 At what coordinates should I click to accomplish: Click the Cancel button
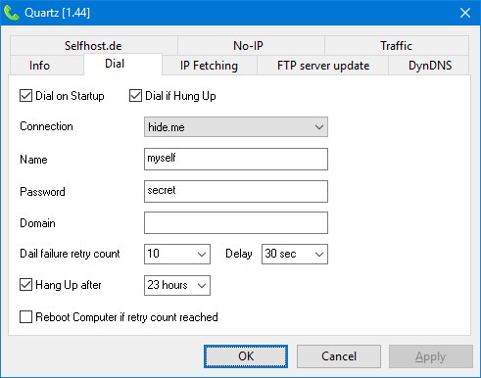[339, 356]
